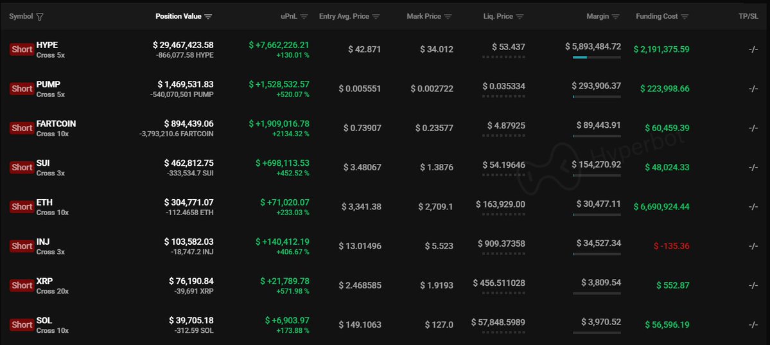Click the Short badge on SUI row
The image size is (770, 345).
22,168
